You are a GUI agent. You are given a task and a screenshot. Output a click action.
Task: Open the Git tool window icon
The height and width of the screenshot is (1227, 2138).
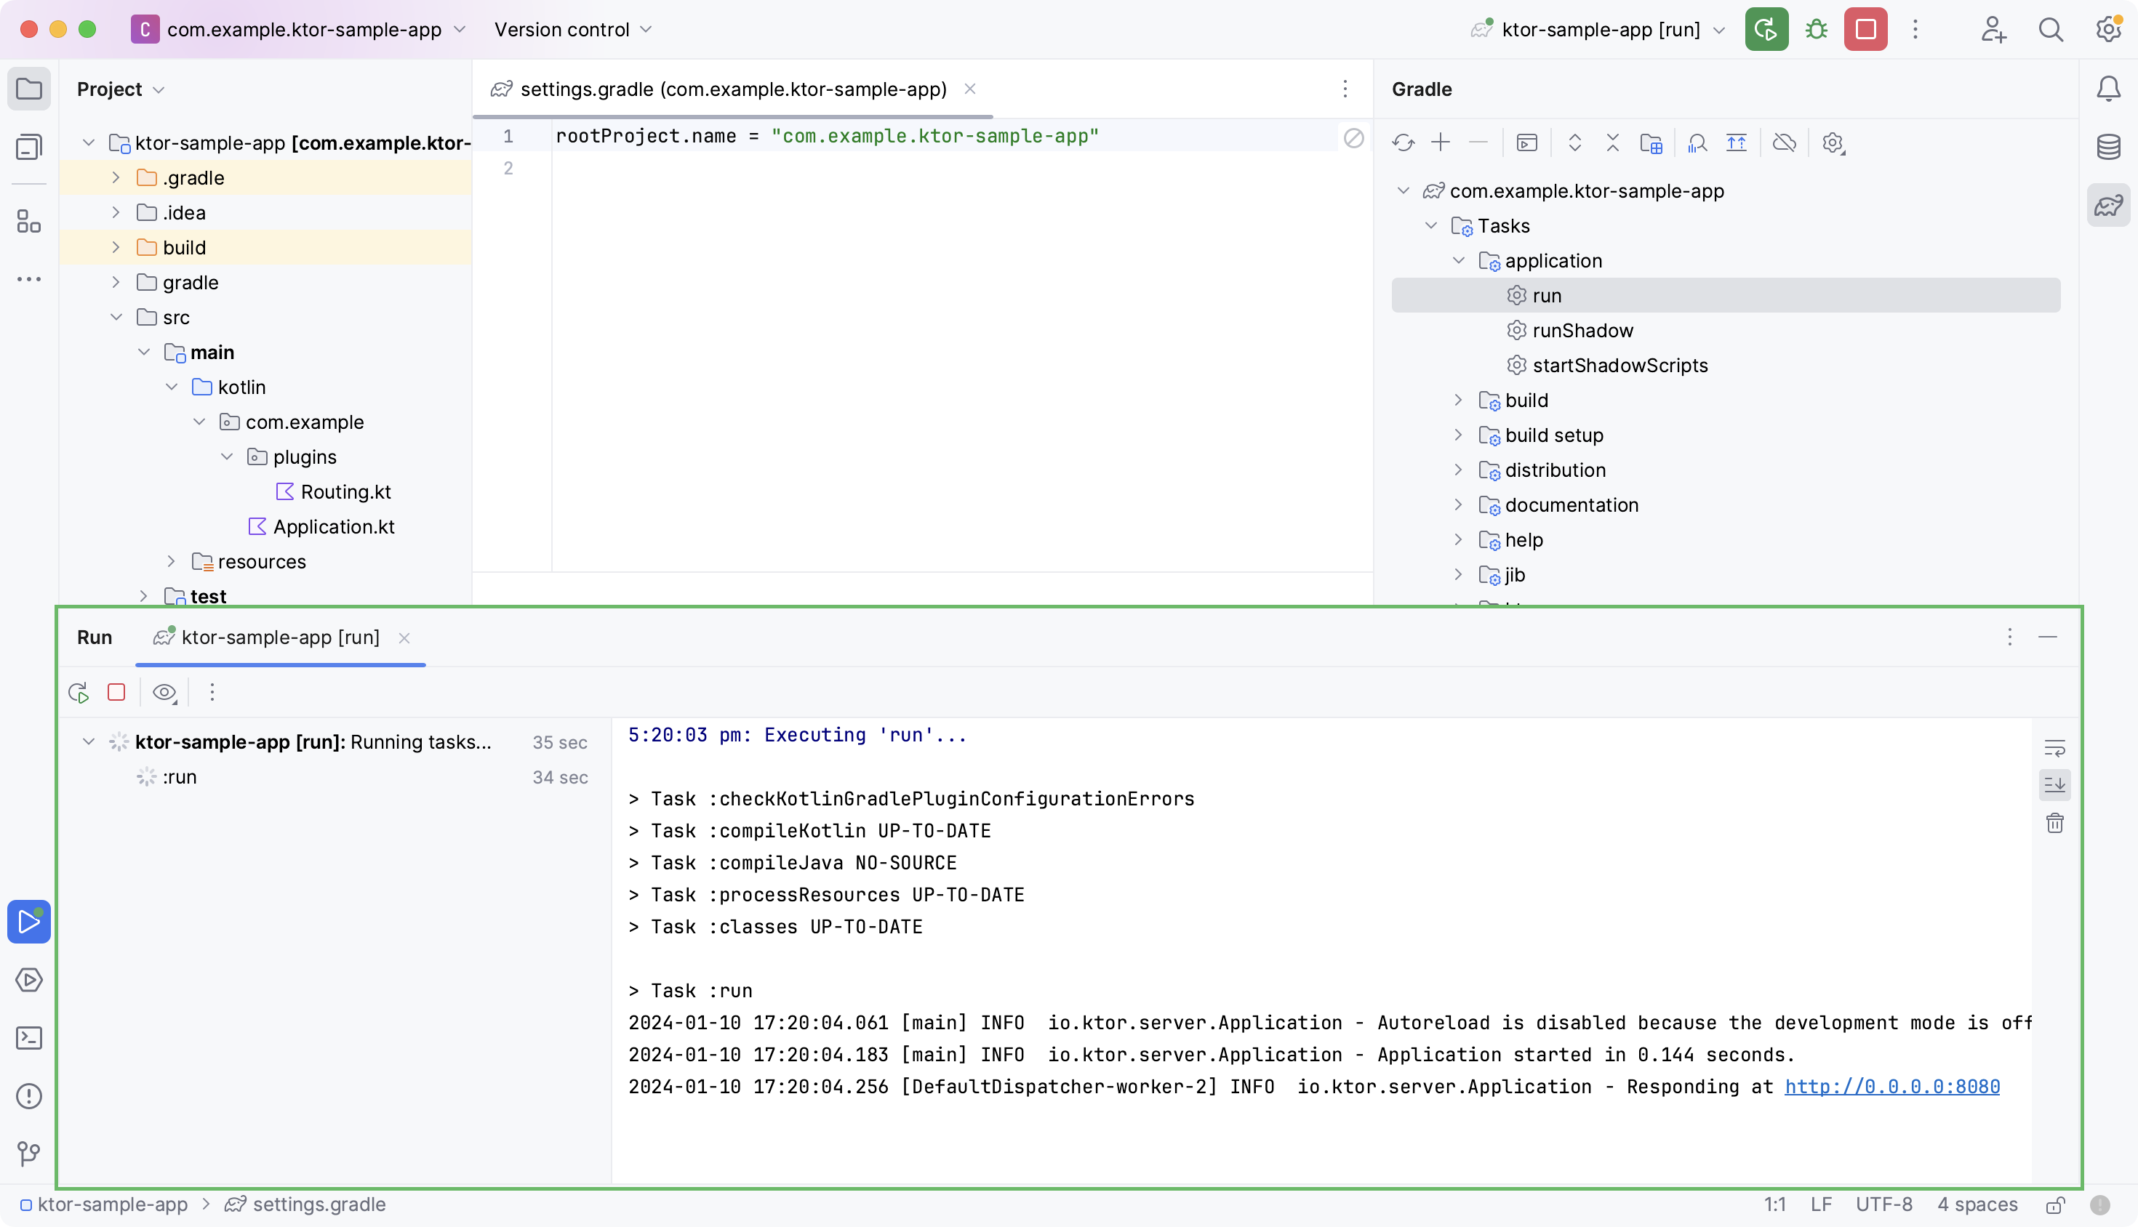click(x=28, y=1153)
